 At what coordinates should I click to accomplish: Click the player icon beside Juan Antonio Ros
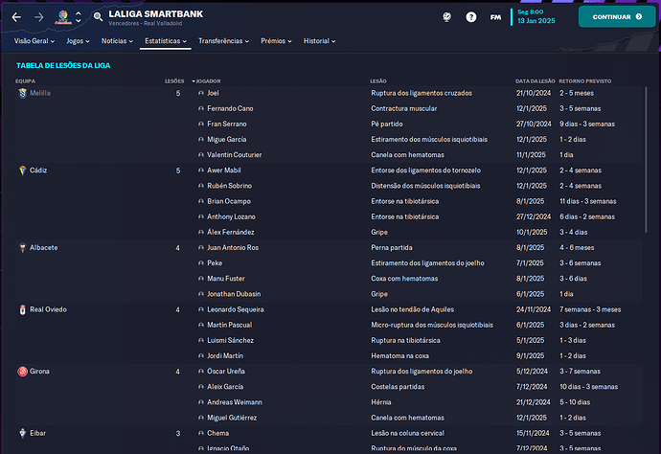201,248
